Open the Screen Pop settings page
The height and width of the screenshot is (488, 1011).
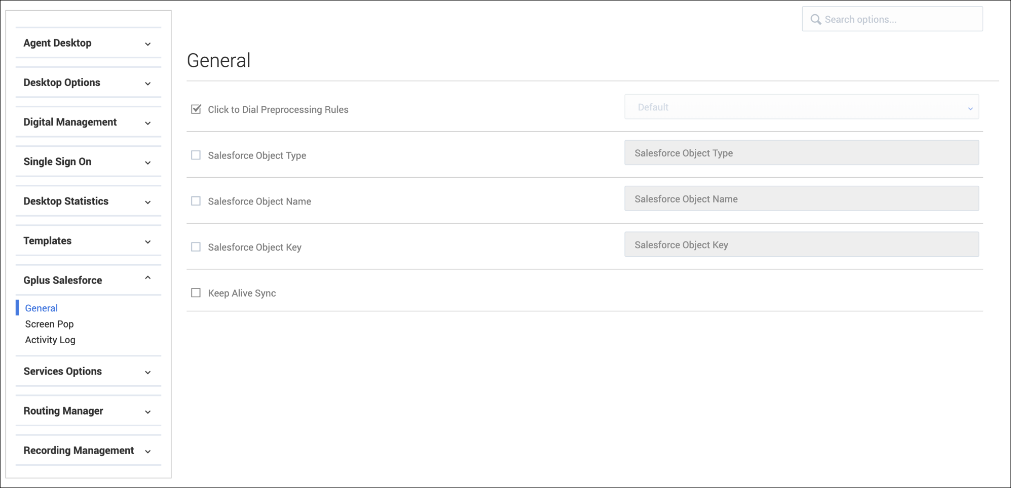pos(49,324)
